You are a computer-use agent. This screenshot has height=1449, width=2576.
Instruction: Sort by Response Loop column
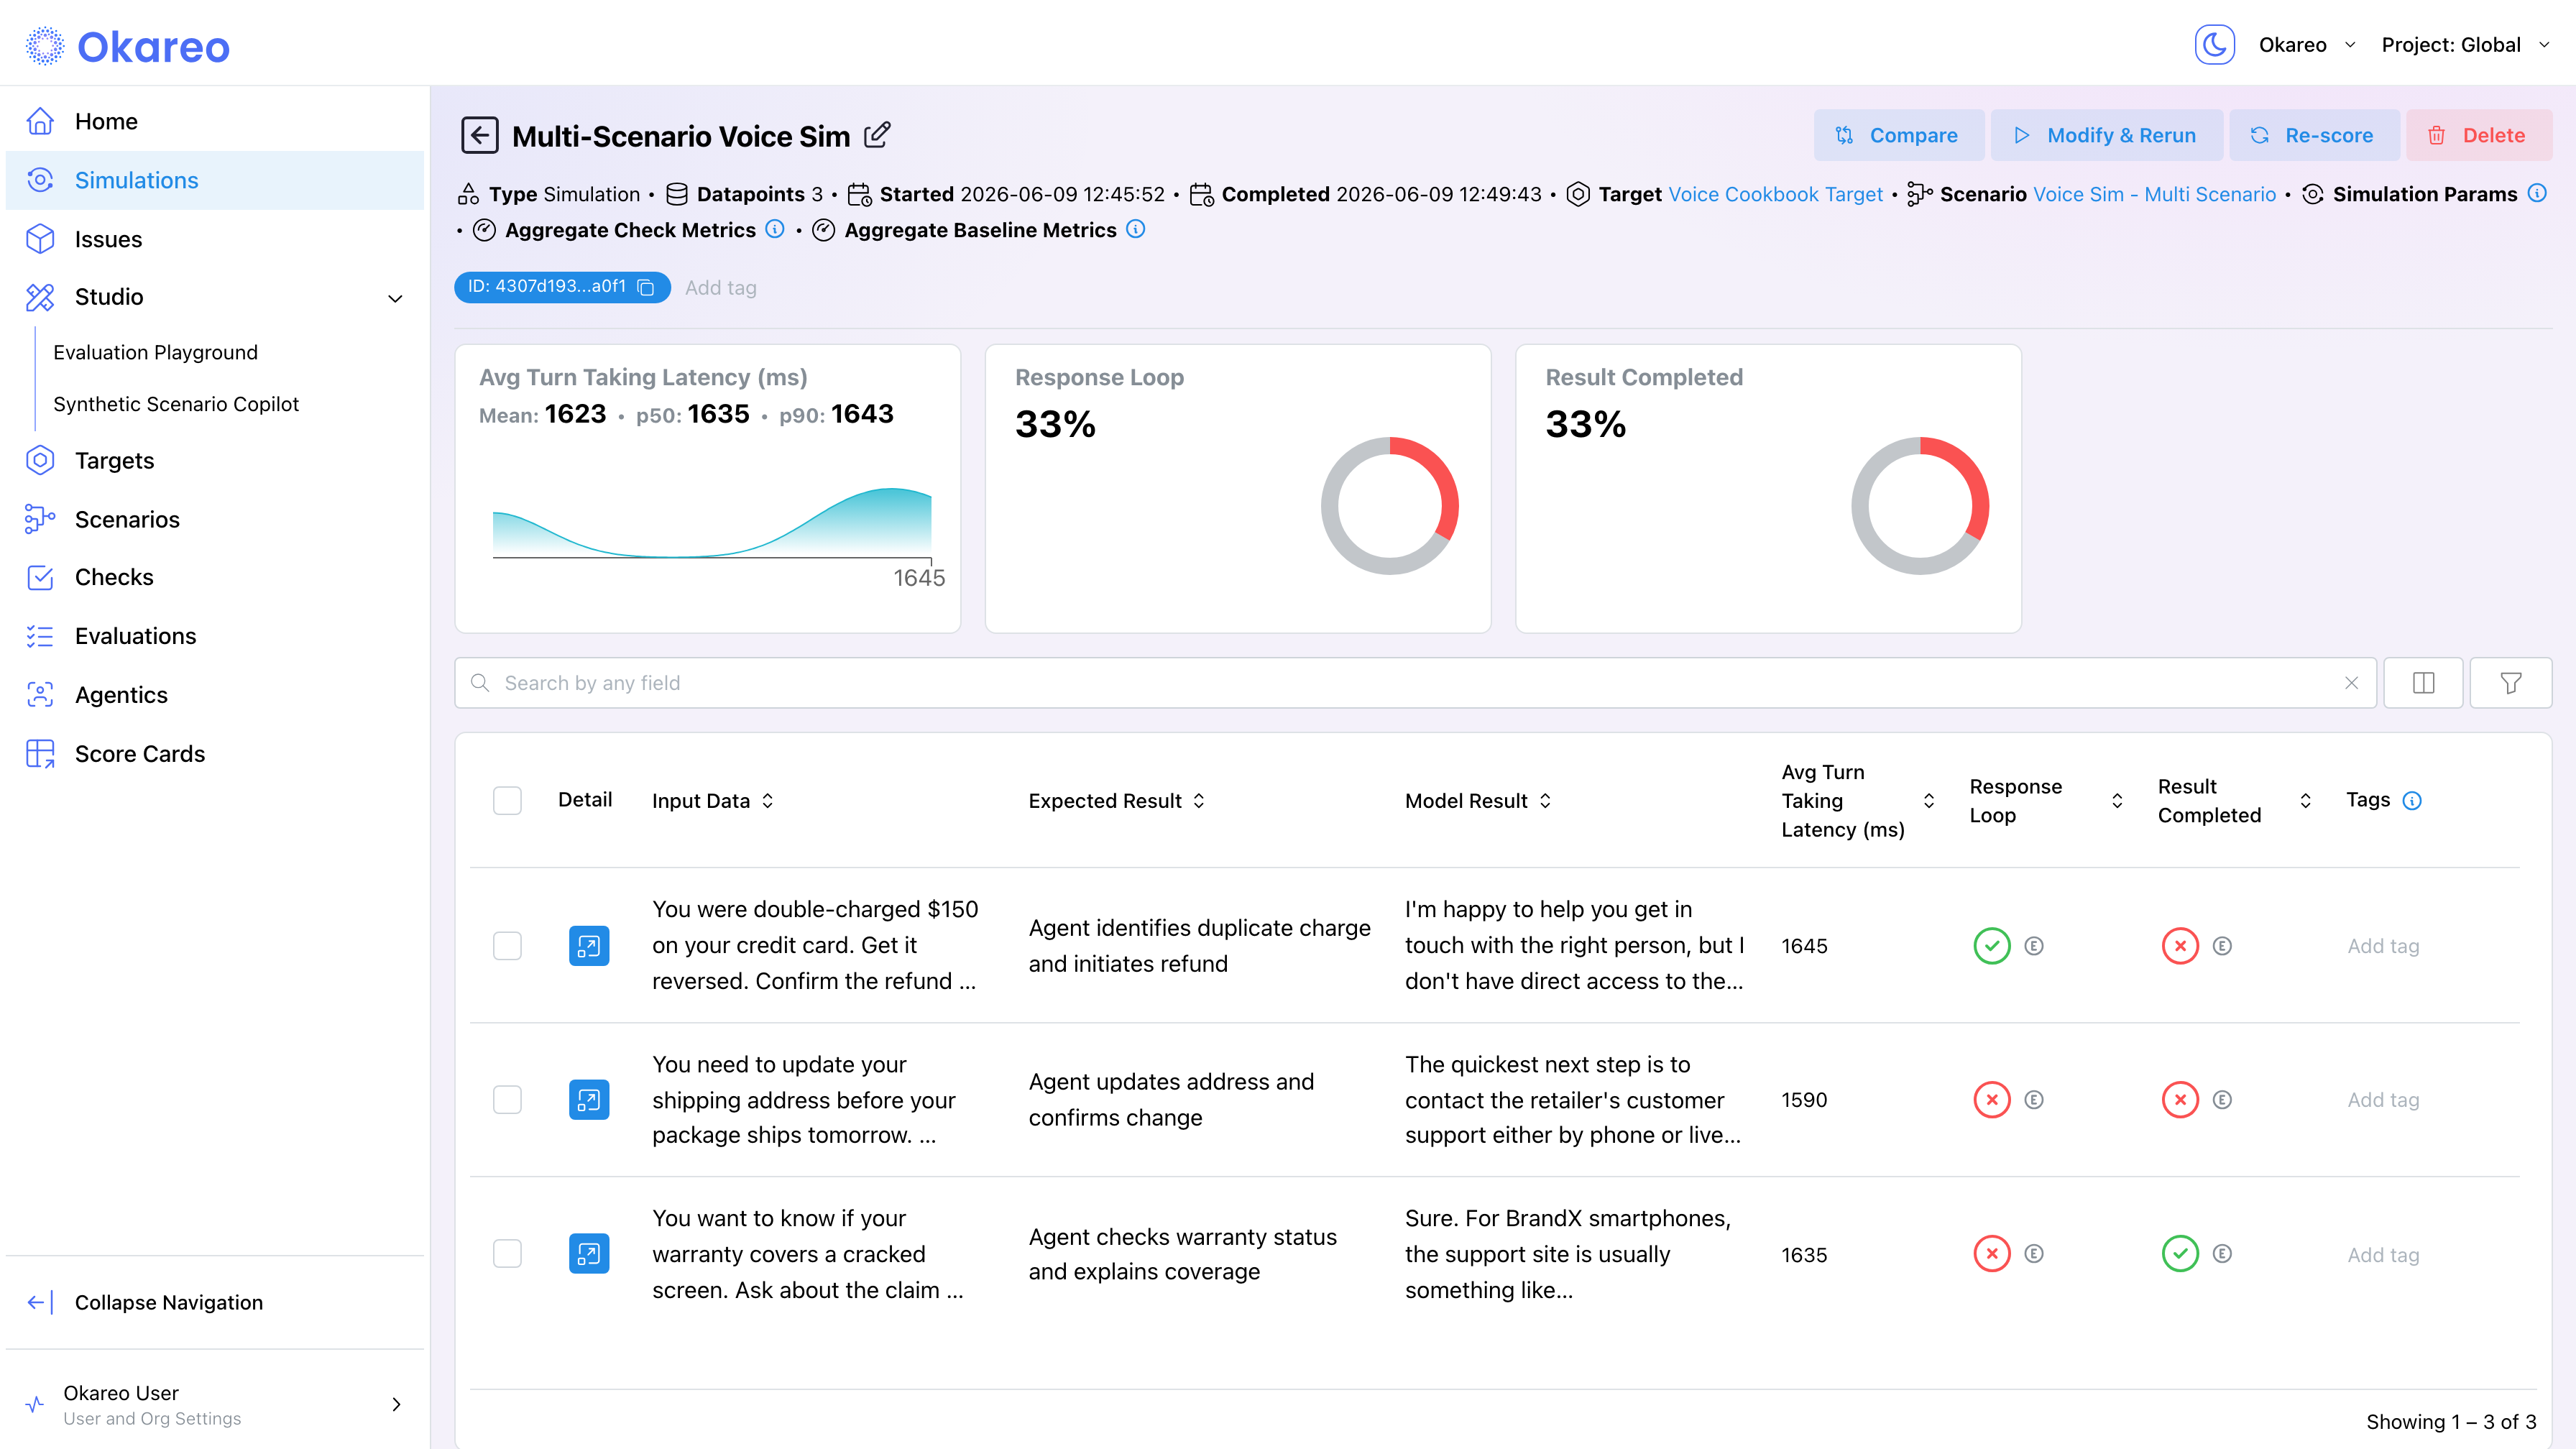[2117, 801]
